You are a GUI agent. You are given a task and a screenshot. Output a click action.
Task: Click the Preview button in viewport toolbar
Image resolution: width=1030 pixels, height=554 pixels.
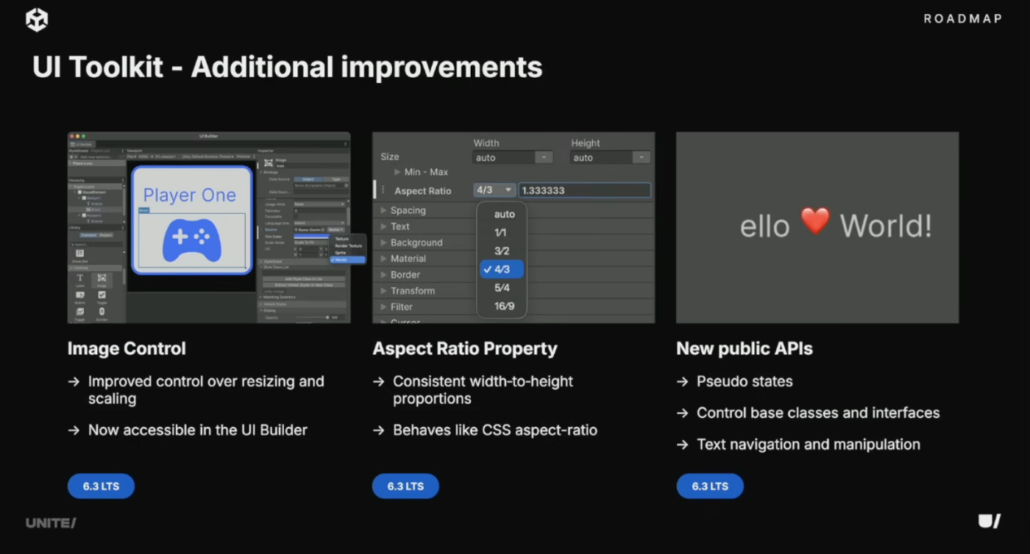tap(244, 157)
